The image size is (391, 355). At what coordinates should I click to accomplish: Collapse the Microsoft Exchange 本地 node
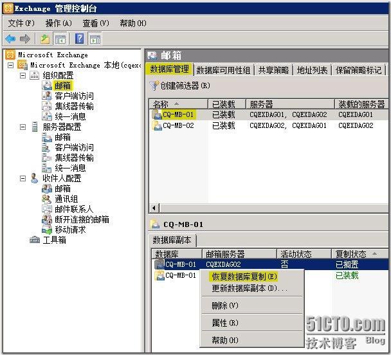coord(11,65)
